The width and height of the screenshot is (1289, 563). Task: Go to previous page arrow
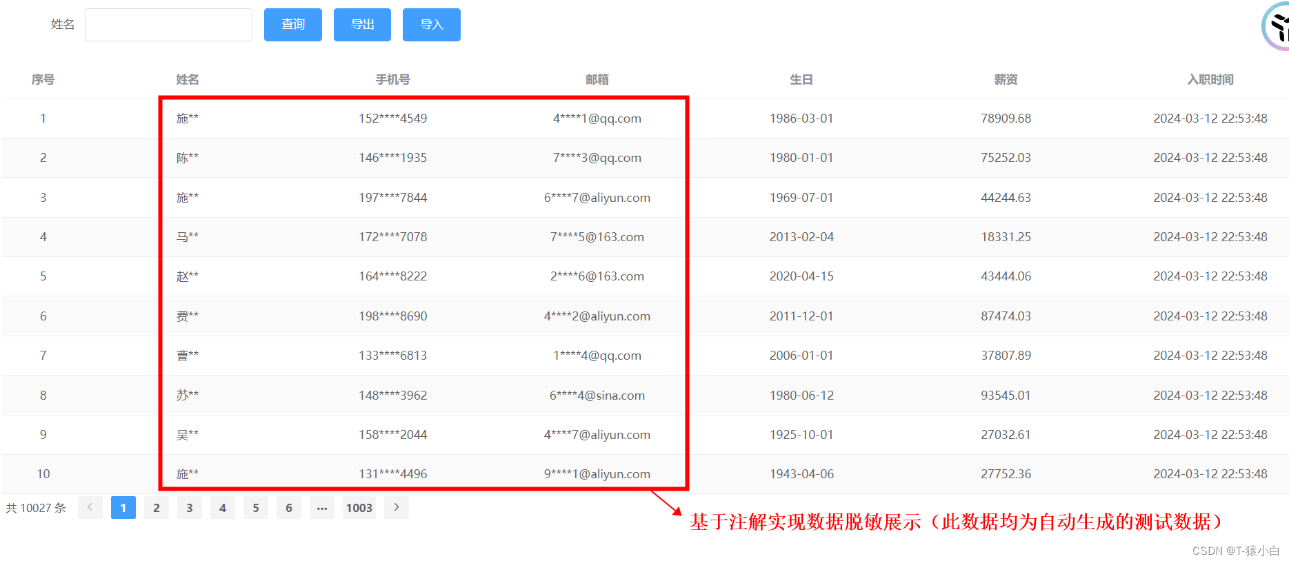coord(90,507)
